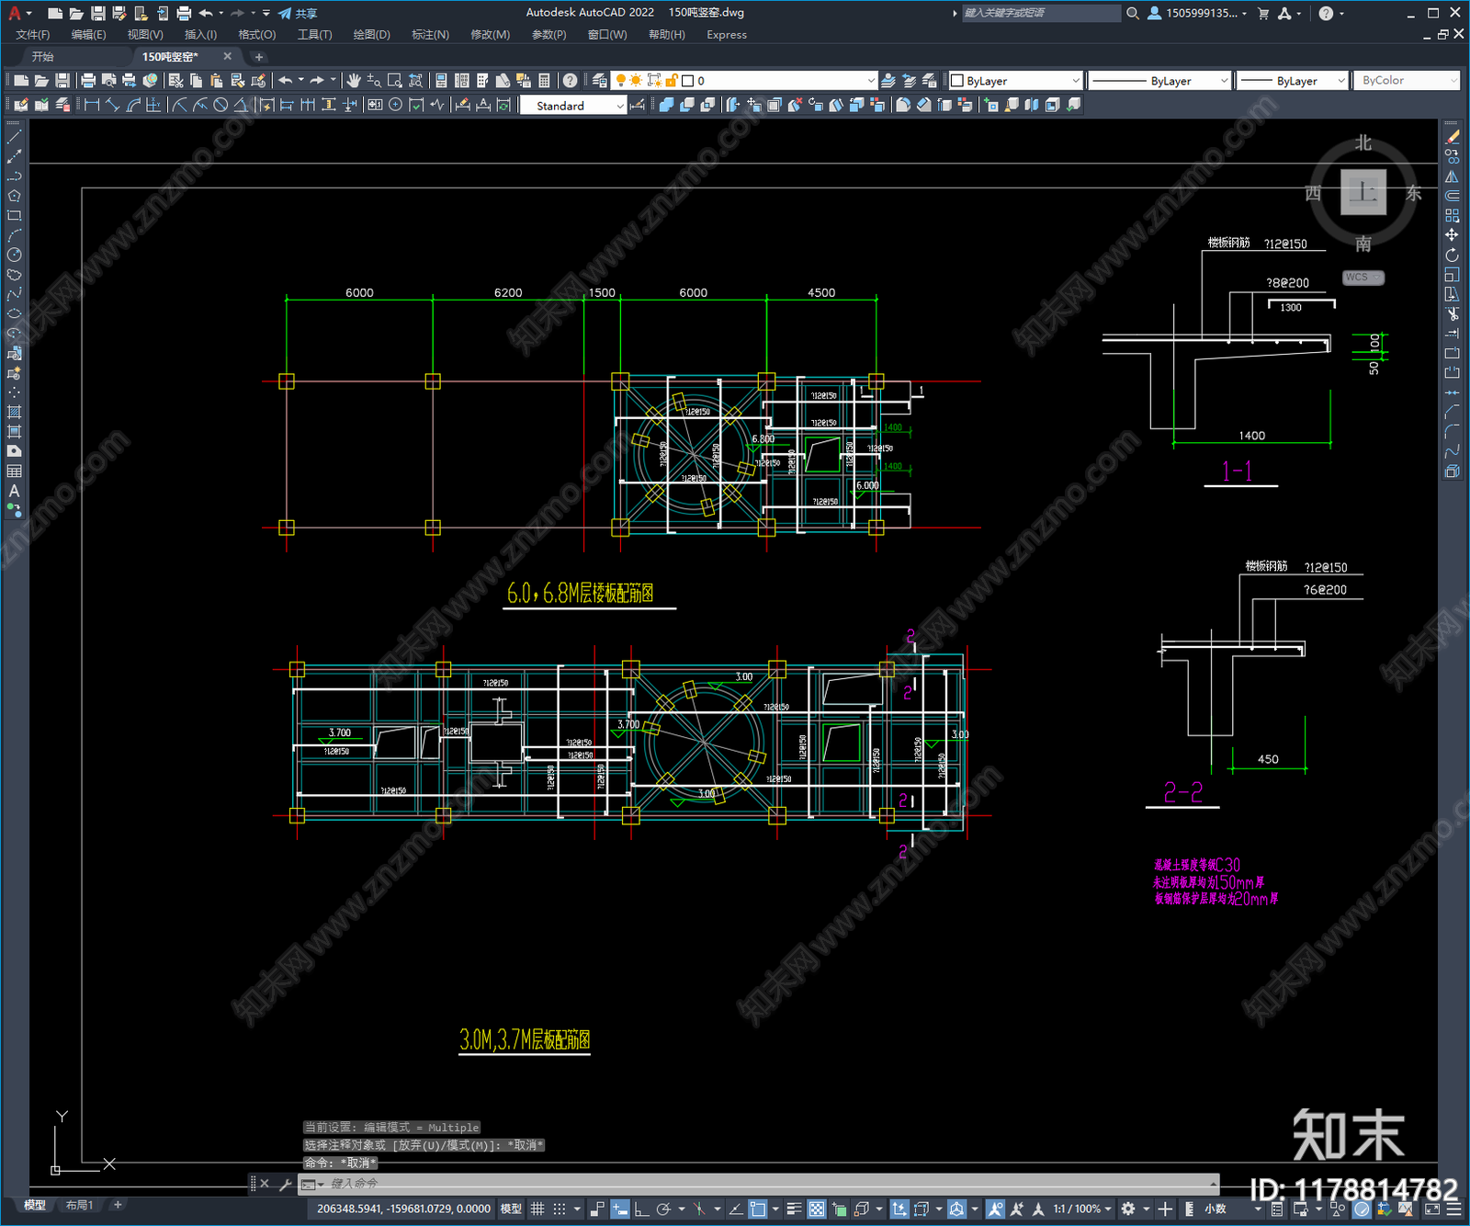Select the Diameter dimension tool
This screenshot has height=1226, width=1470.
[220, 106]
